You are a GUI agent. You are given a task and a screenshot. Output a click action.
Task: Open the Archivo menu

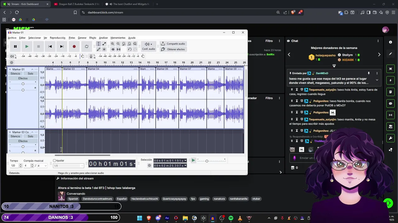12,38
